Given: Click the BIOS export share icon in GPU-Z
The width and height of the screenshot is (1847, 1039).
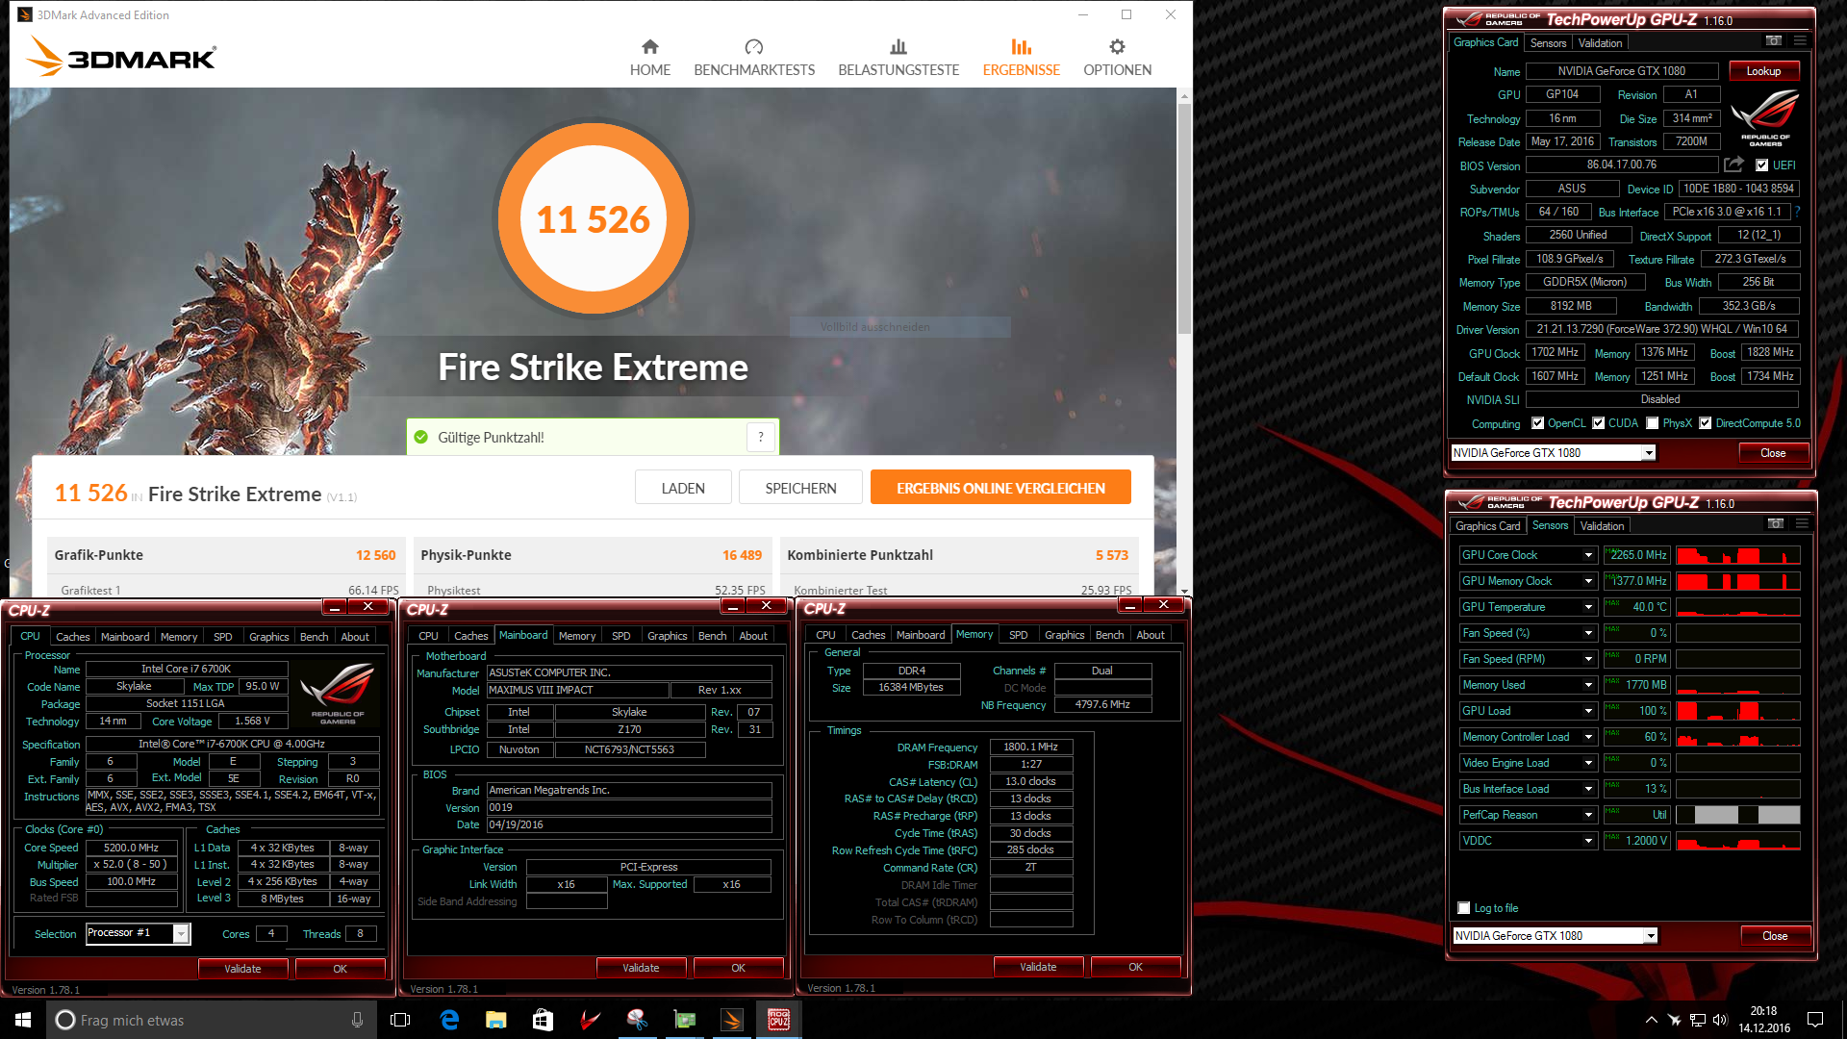Looking at the screenshot, I should point(1733,165).
